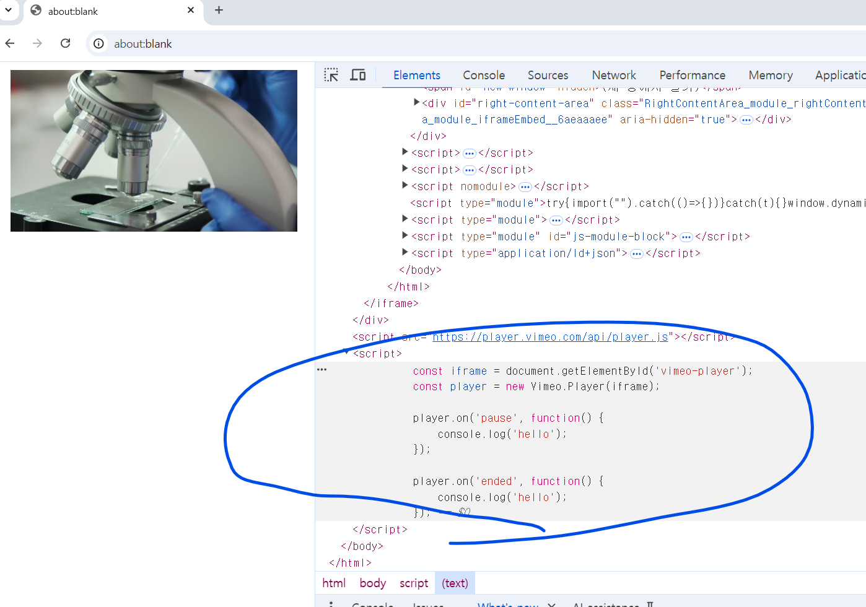Open the Performance tab
The width and height of the screenshot is (866, 607).
tap(692, 75)
